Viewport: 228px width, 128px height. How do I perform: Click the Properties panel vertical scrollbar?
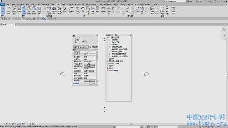[x=97, y=66]
